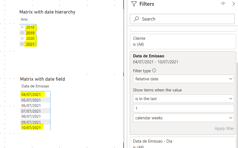The width and height of the screenshot is (238, 148).
Task: Expand the 2021 year row
Action: pyautogui.click(x=22, y=44)
